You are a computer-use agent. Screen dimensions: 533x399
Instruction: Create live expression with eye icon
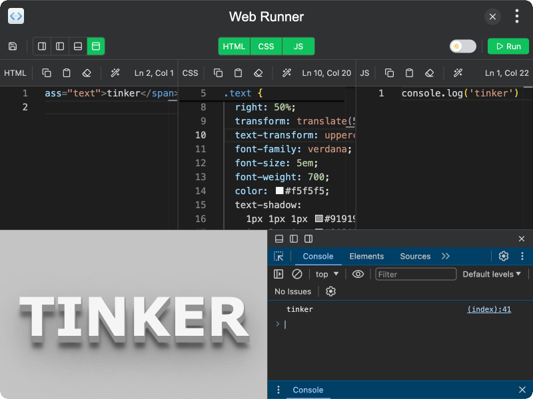[x=358, y=274]
